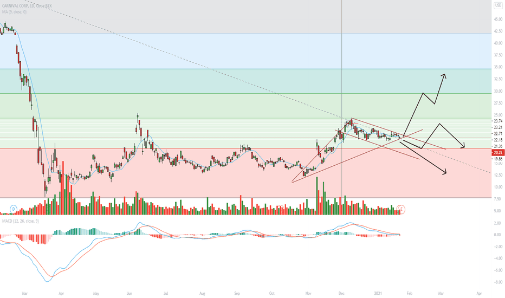Click the Dec label on time axis

coord(341,294)
